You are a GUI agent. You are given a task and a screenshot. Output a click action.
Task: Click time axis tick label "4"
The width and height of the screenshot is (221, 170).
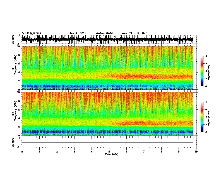pos(92,152)
